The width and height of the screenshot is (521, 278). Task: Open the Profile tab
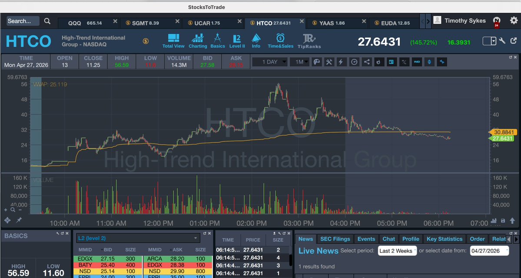click(411, 239)
